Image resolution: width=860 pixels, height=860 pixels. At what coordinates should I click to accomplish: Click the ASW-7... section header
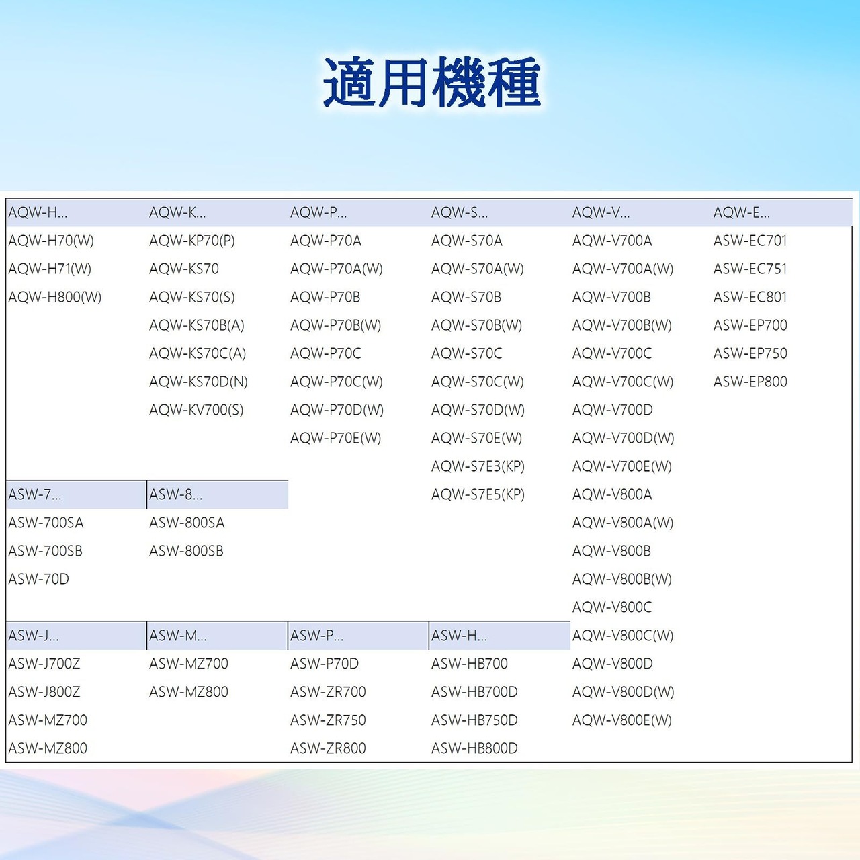(77, 495)
